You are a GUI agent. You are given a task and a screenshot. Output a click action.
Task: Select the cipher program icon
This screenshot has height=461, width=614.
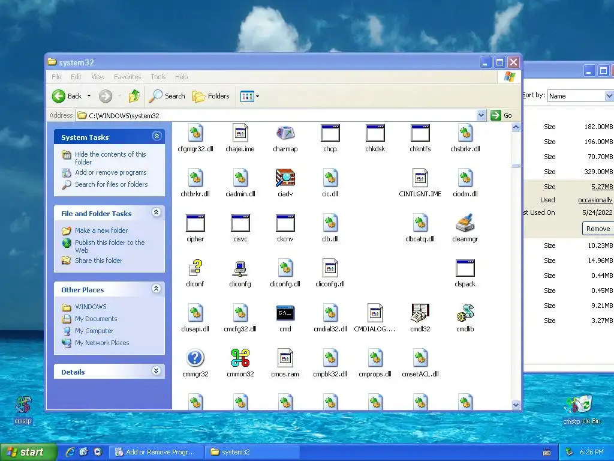(195, 223)
